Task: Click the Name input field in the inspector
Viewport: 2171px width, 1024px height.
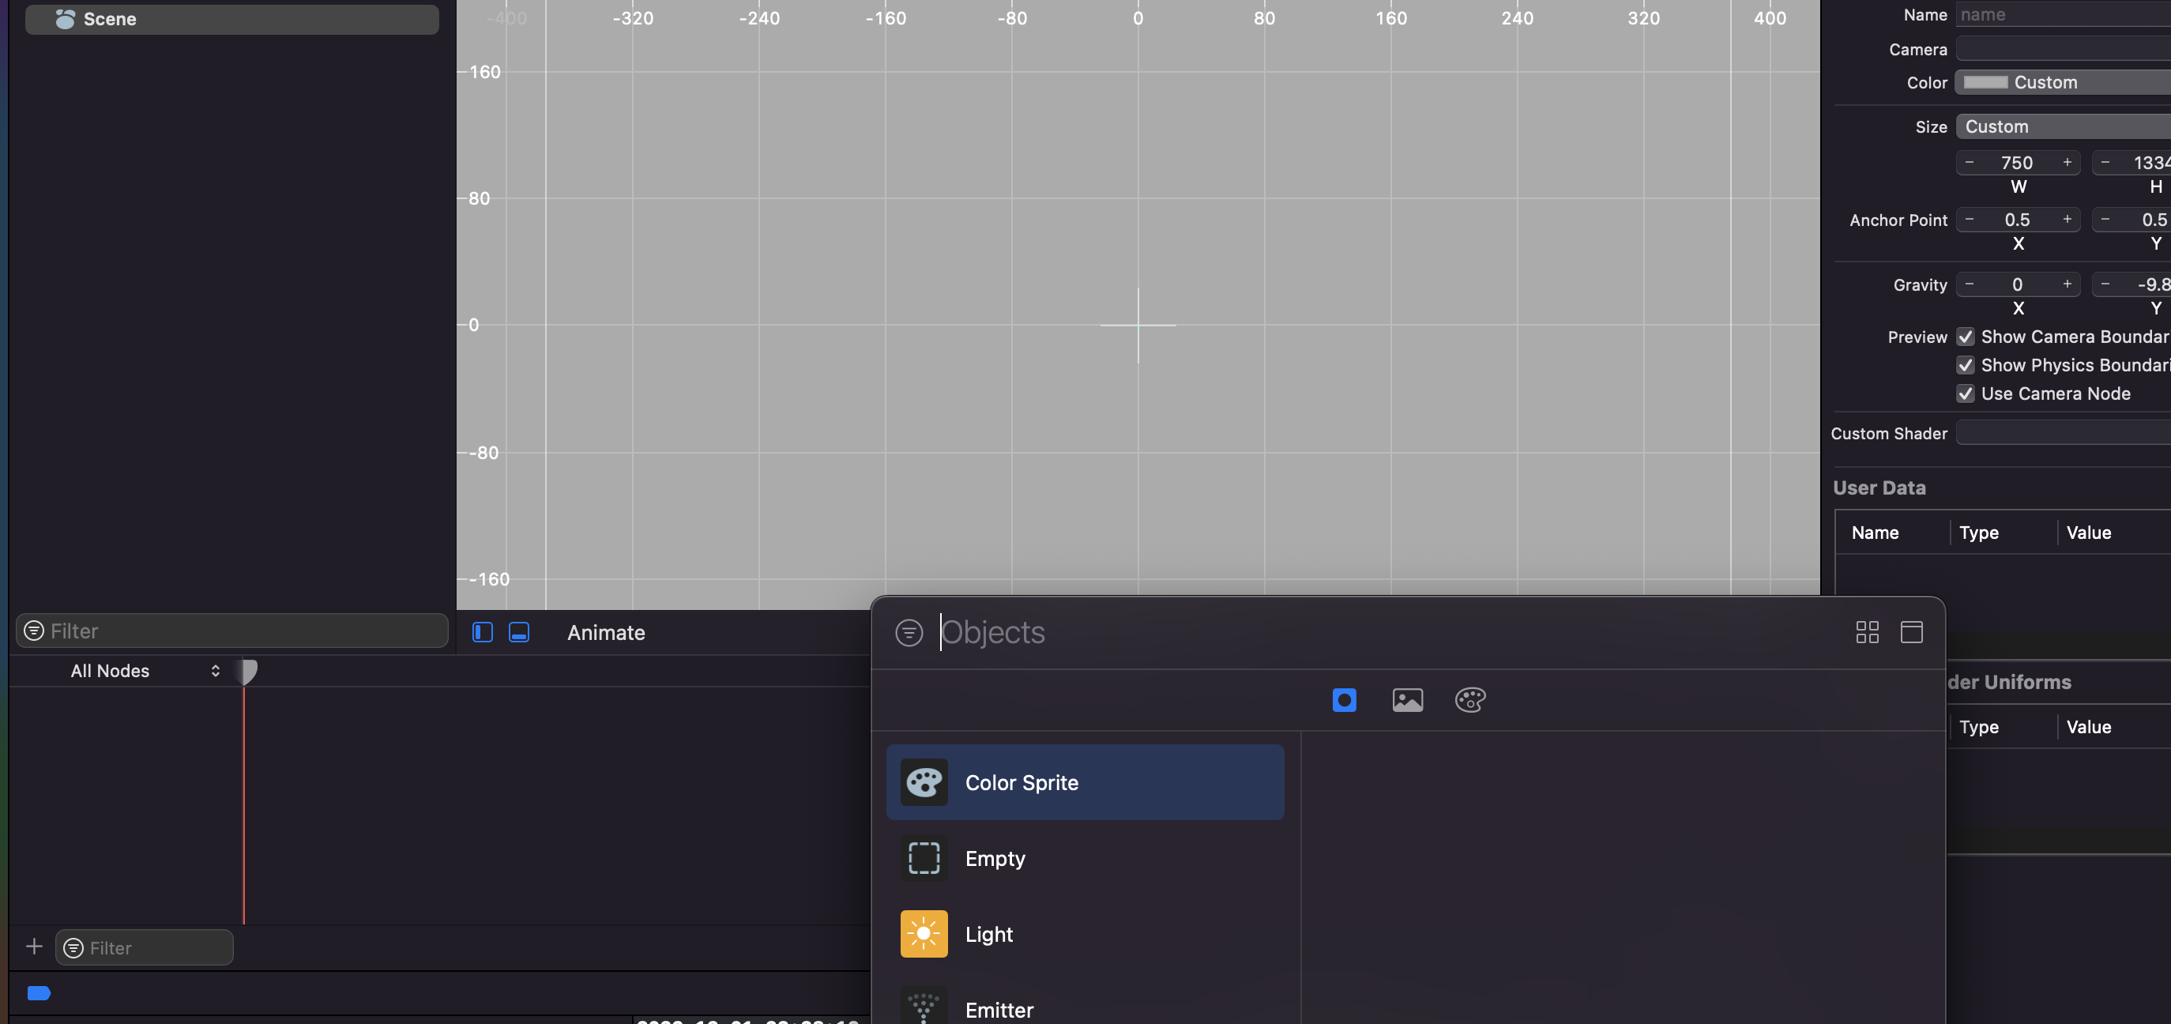Action: [x=2061, y=14]
